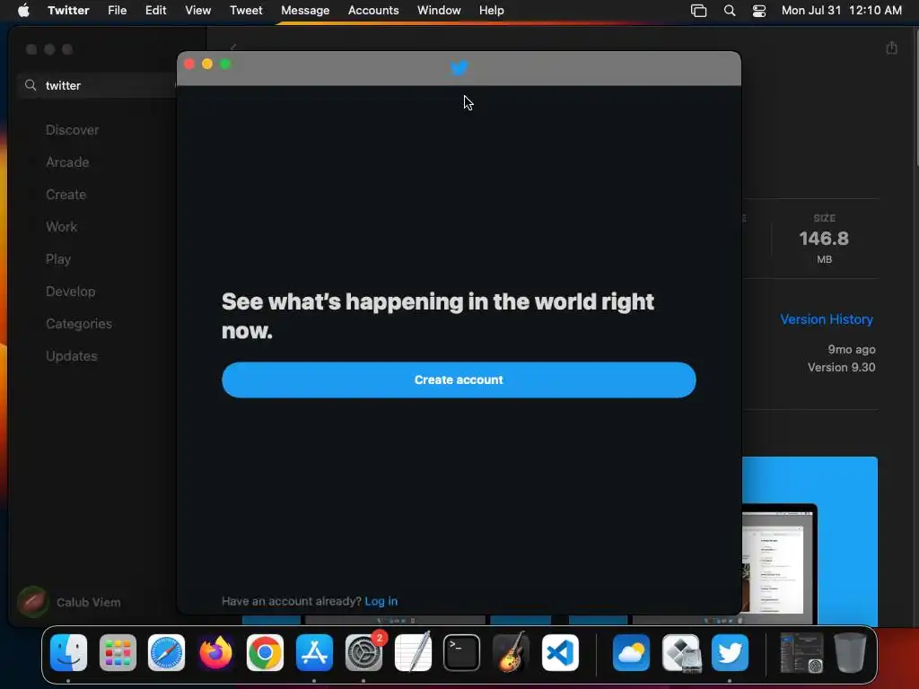Open Visual Studio Code from the Dock
This screenshot has width=919, height=689.
[560, 653]
